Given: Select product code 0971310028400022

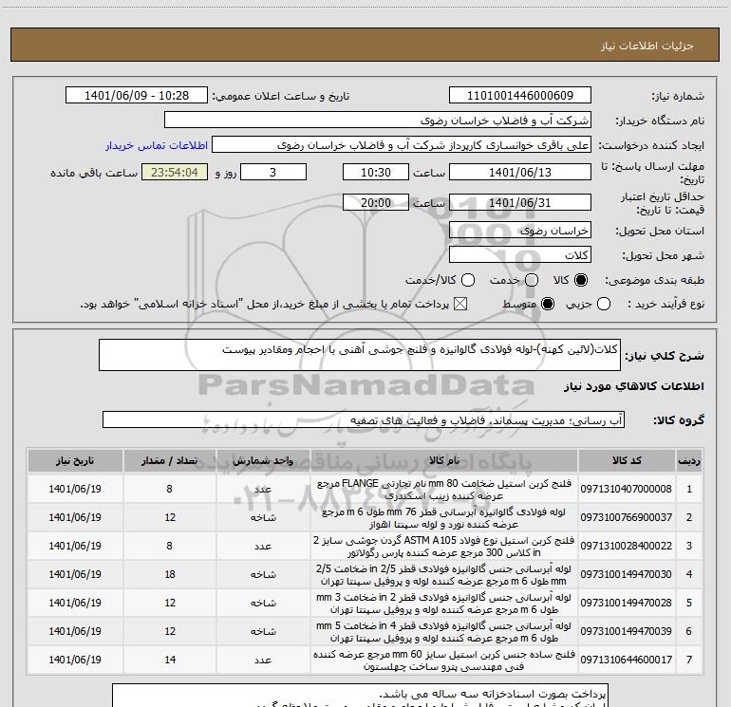Looking at the screenshot, I should (627, 546).
